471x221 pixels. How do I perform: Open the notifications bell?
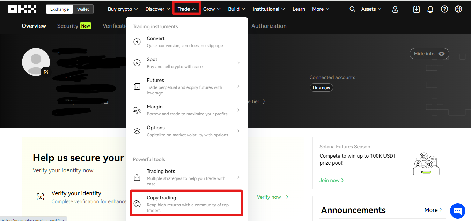click(x=430, y=9)
